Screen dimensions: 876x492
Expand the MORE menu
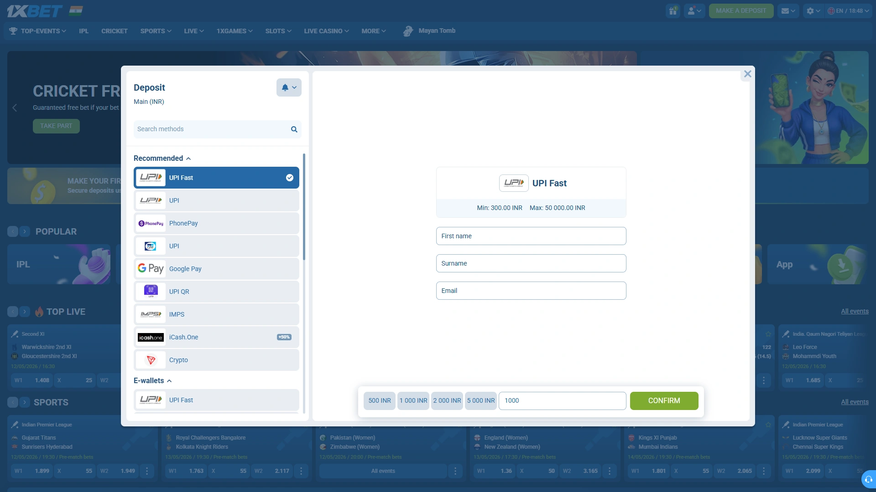(x=374, y=31)
